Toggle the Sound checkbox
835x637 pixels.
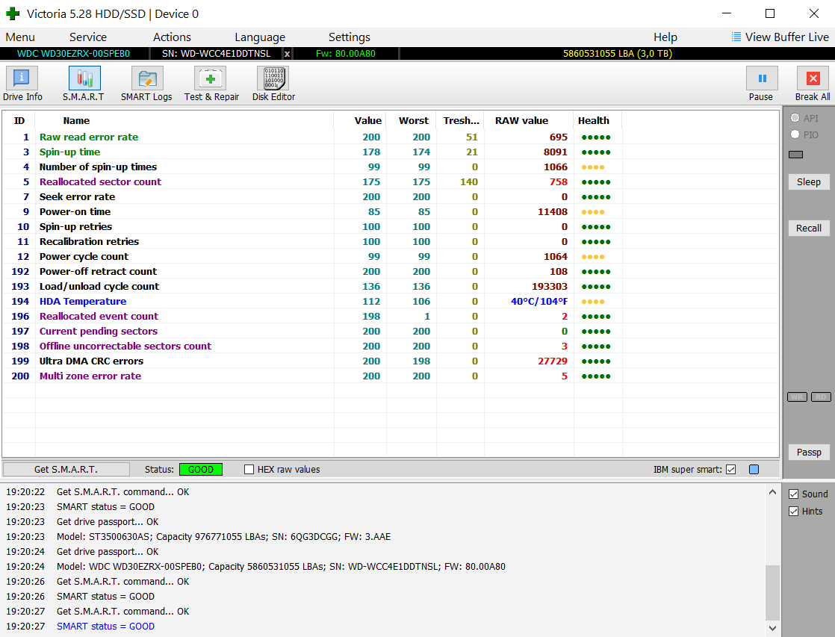coord(793,494)
